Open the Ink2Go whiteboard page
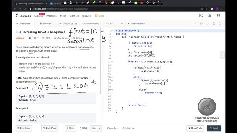The image size is (237, 133). click(123, 3)
